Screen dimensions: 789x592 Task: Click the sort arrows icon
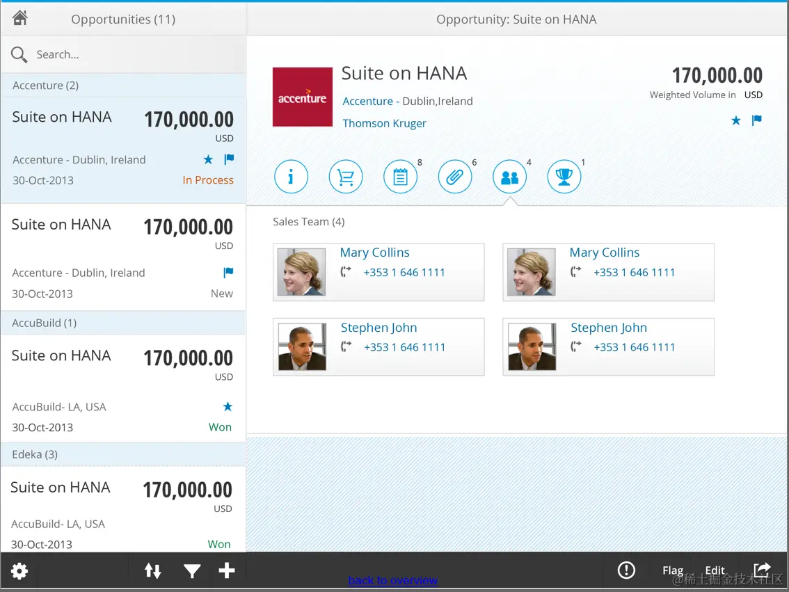click(153, 571)
